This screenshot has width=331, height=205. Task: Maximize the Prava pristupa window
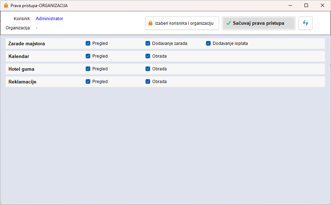point(306,5)
